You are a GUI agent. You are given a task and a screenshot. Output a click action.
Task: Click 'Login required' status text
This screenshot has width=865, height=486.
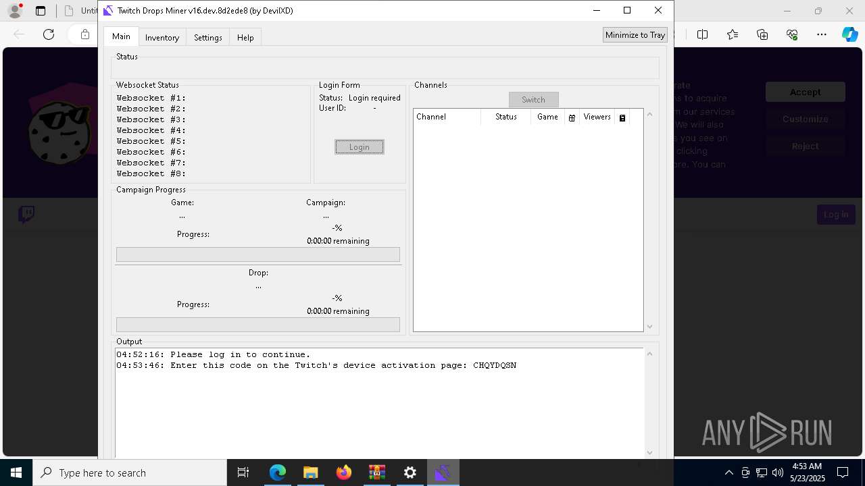(x=374, y=99)
